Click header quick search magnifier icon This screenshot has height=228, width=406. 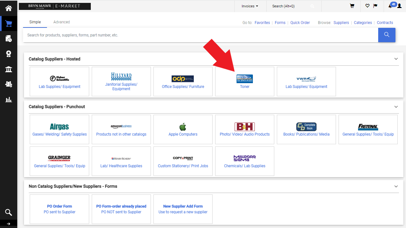click(x=312, y=6)
